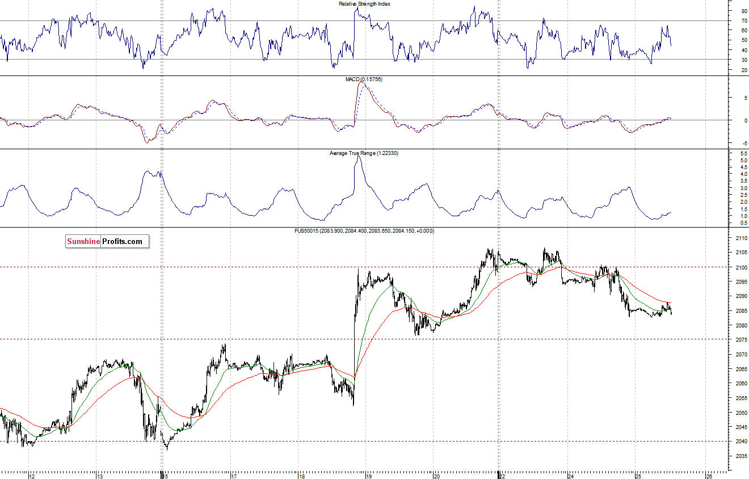Click the 2065 price axis label

tap(742, 369)
